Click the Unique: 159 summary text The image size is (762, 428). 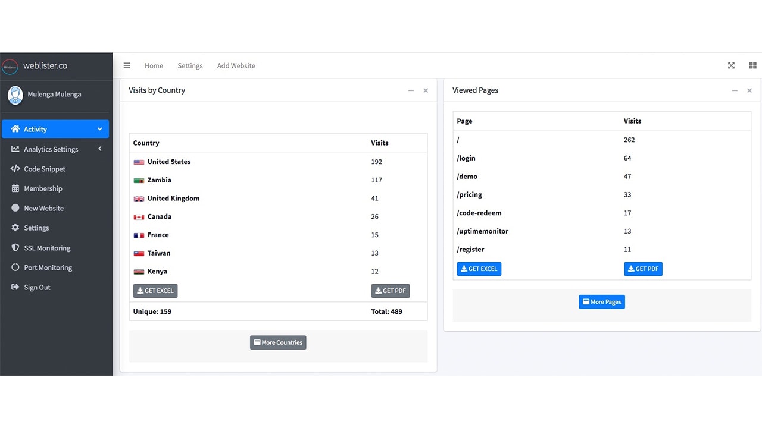click(152, 311)
